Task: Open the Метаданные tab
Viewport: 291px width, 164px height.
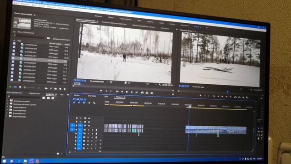Action: click(165, 28)
